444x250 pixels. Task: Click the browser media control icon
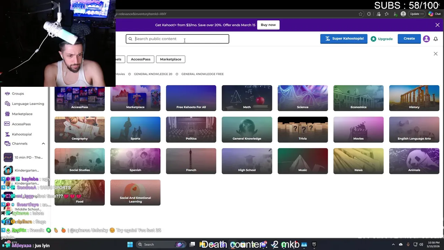tap(378, 14)
